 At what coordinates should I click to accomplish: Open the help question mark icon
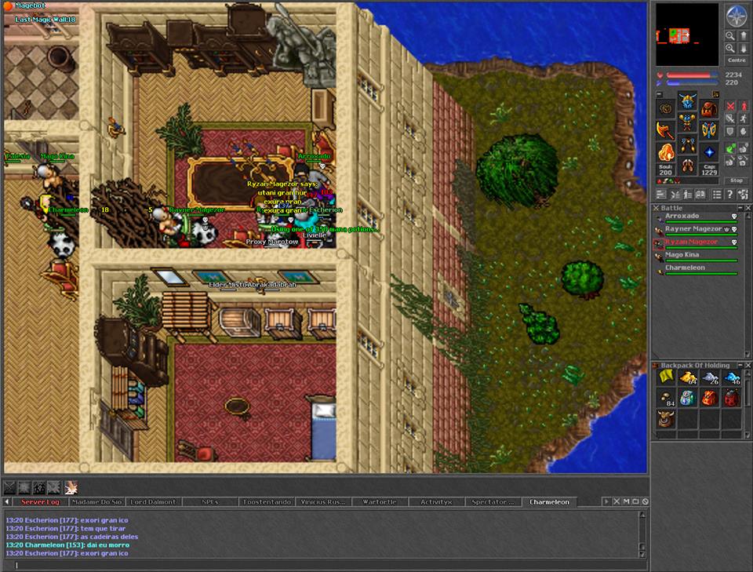tap(730, 194)
